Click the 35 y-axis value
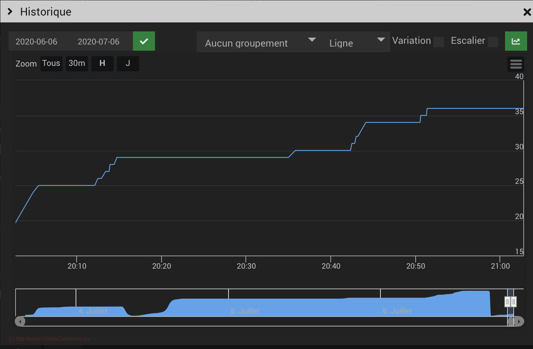Viewport: 533px width, 349px height. coord(519,112)
